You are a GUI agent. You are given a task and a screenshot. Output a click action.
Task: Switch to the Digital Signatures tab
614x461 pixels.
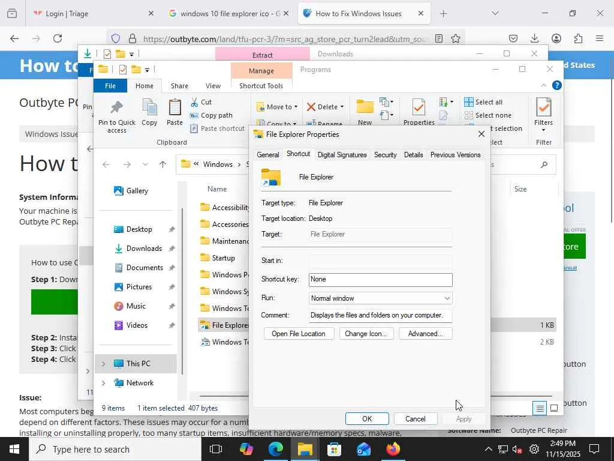tap(342, 155)
